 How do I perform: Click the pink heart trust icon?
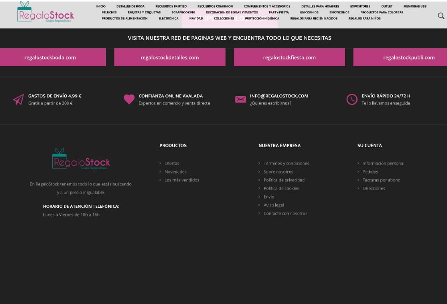(x=129, y=99)
